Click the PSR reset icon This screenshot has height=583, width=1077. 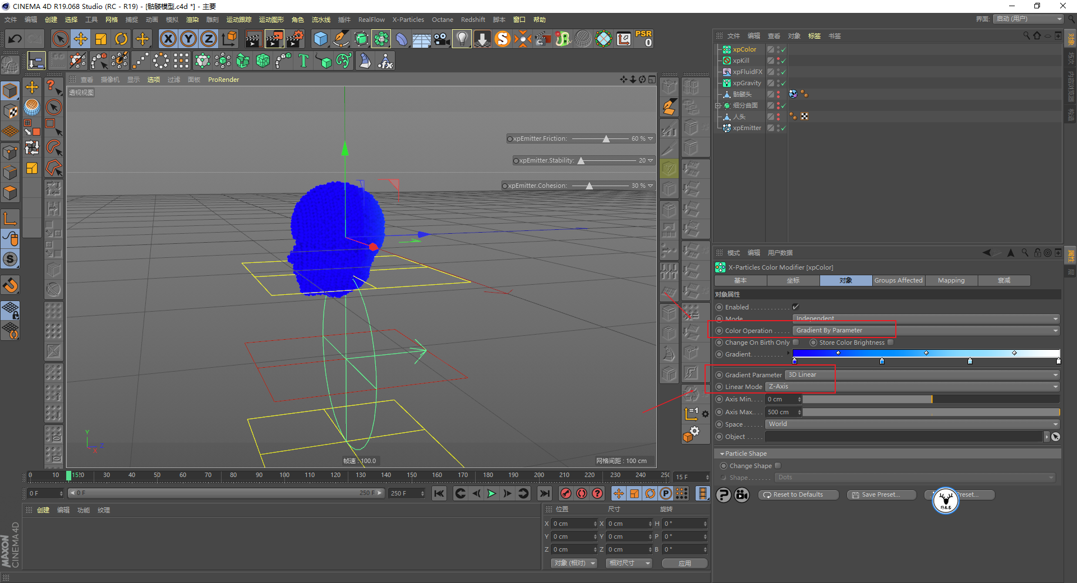click(643, 39)
